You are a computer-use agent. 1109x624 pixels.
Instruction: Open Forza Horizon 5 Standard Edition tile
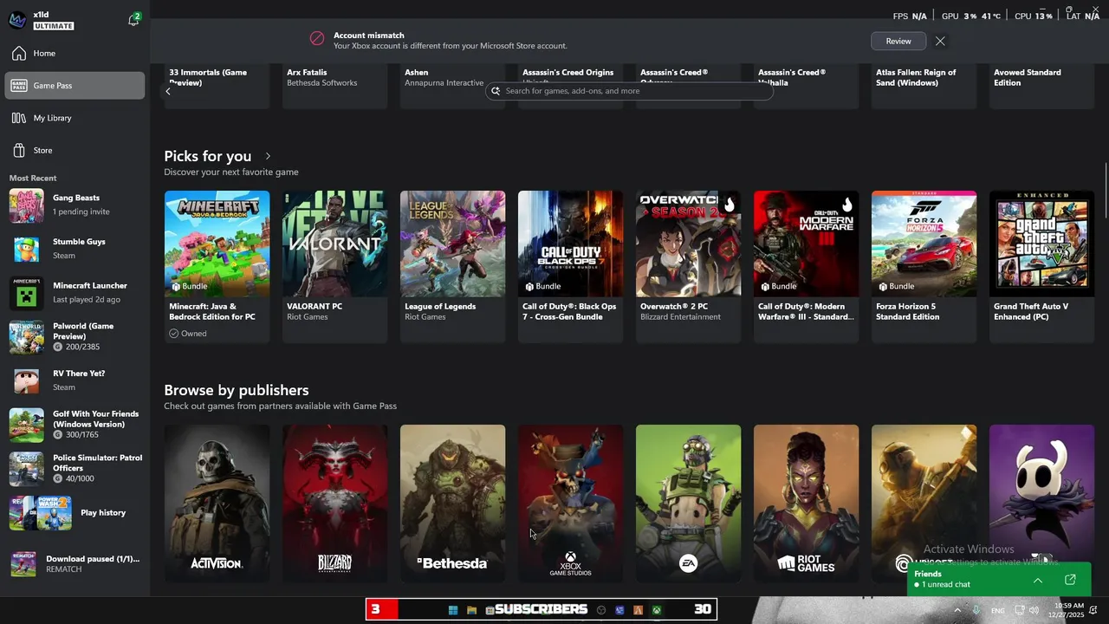924,266
